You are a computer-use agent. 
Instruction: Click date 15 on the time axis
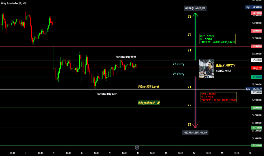pyautogui.click(x=222, y=153)
